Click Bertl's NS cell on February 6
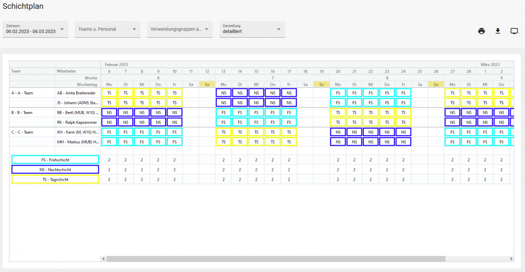The width and height of the screenshot is (525, 272). pyautogui.click(x=109, y=112)
